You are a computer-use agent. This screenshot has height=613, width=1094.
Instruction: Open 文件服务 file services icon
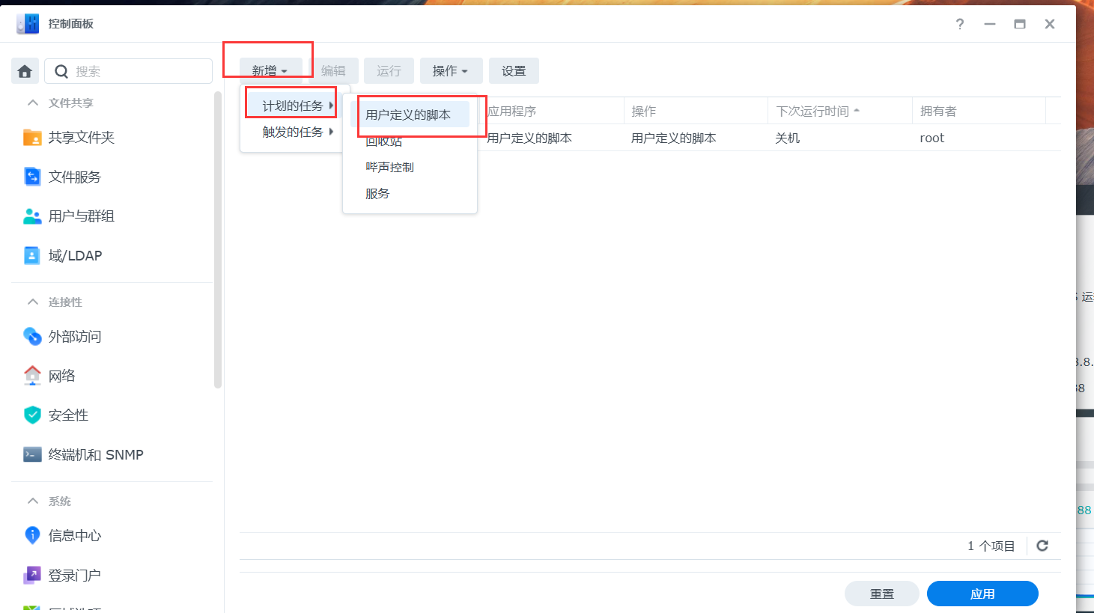click(x=32, y=177)
